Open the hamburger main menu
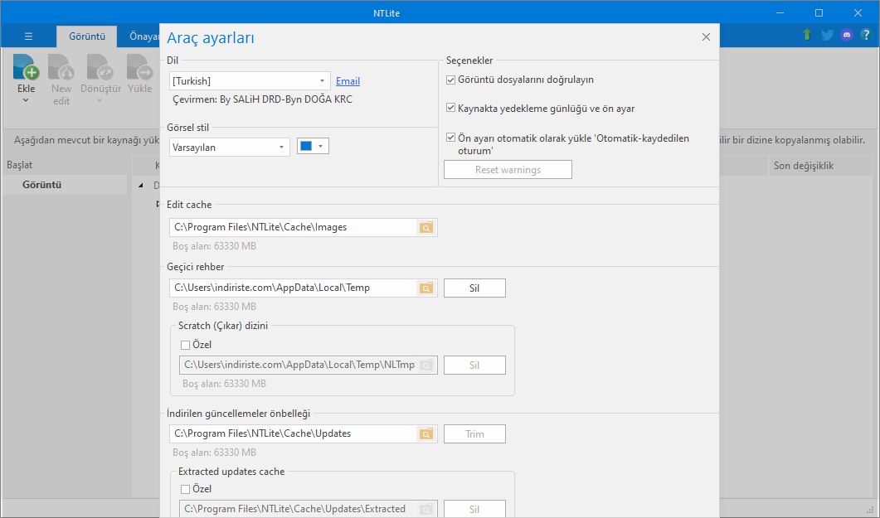The width and height of the screenshot is (880, 518). point(29,36)
